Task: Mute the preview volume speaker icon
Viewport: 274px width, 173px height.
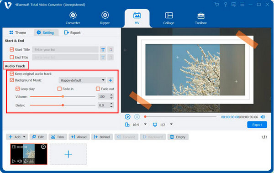Action: click(x=263, y=117)
